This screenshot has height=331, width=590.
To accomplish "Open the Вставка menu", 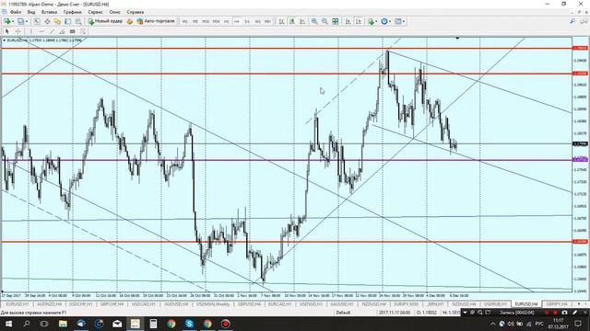I will tap(49, 12).
